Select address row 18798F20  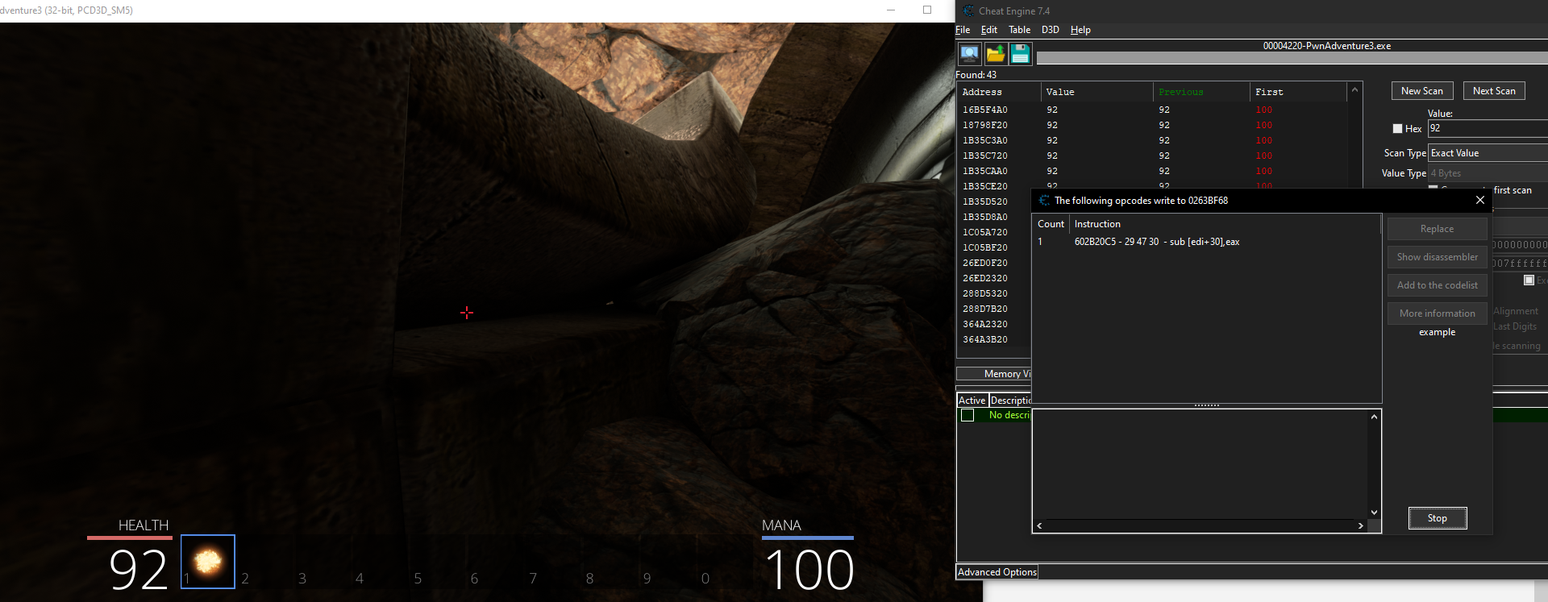tap(1152, 125)
